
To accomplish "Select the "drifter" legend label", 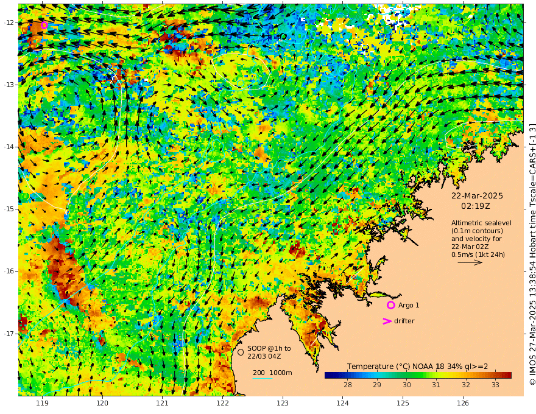I will [x=404, y=321].
